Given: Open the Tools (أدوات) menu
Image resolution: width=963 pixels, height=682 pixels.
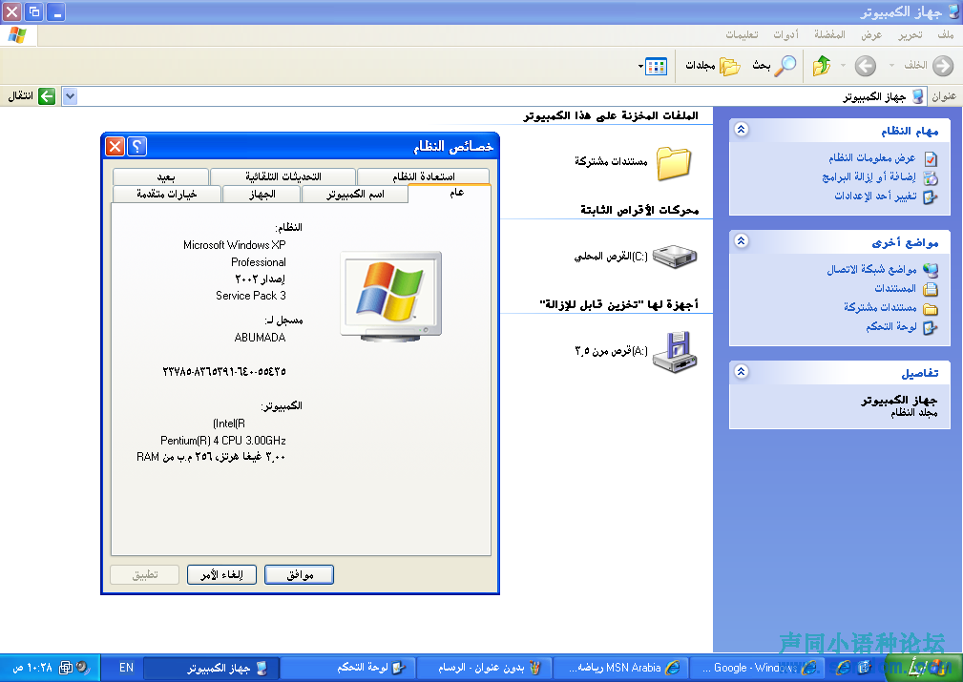Looking at the screenshot, I should pos(786,34).
